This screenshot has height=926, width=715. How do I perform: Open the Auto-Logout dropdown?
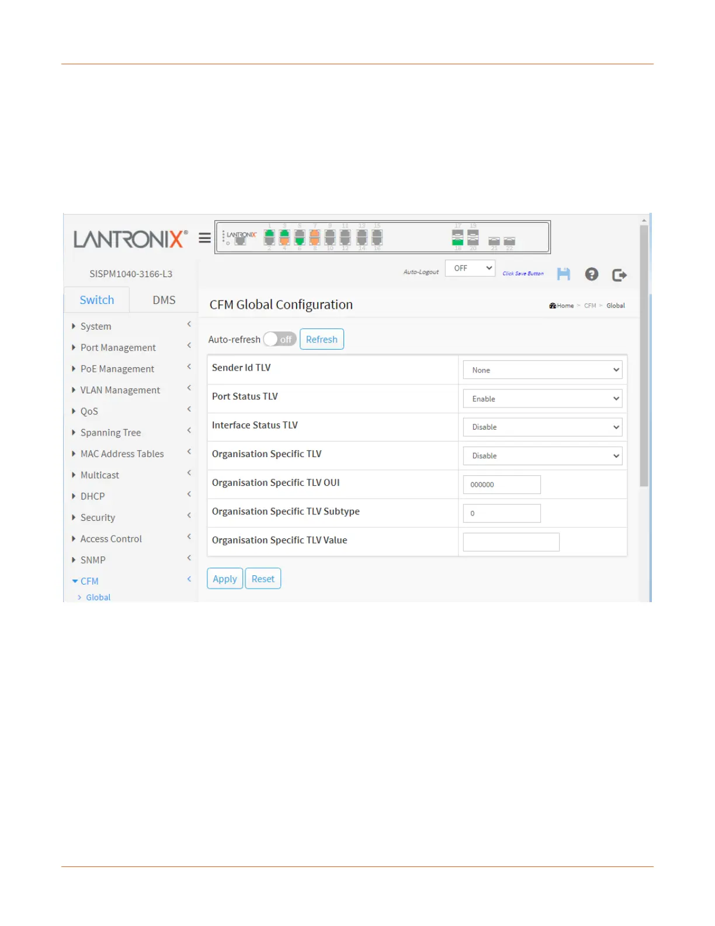click(470, 268)
